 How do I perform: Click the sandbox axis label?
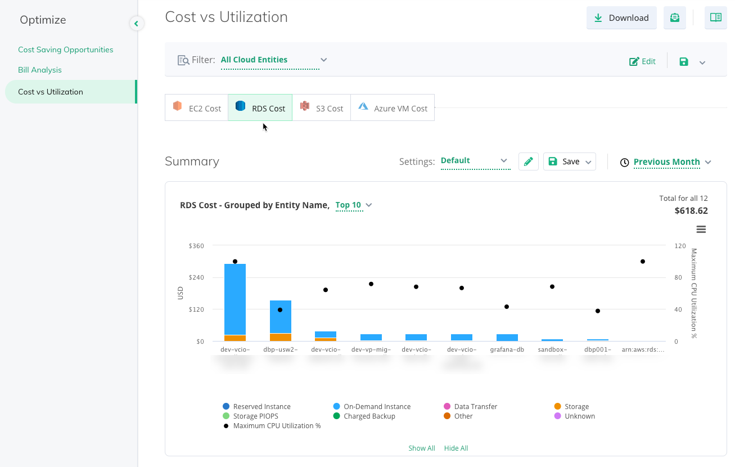pyautogui.click(x=552, y=349)
